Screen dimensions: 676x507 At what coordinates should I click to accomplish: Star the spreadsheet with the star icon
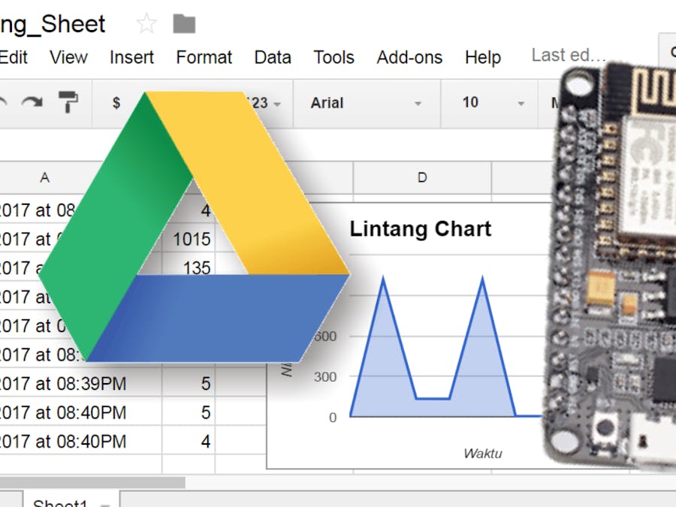click(x=146, y=24)
